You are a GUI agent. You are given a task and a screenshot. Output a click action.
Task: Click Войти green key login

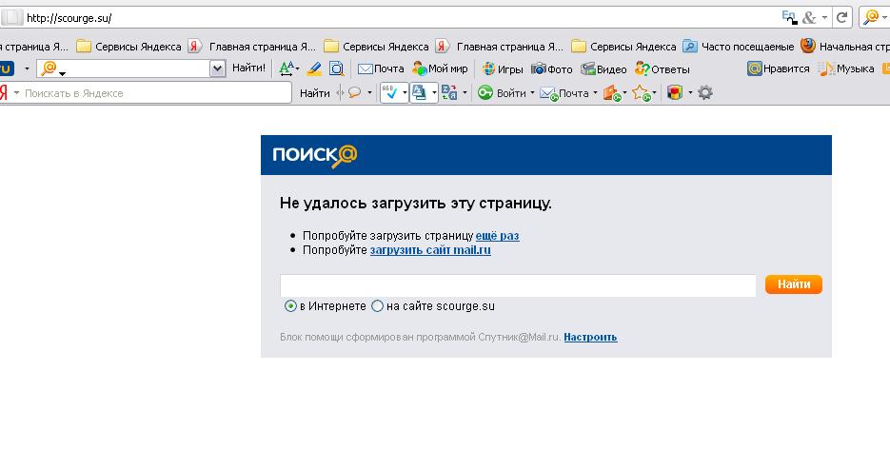(x=502, y=92)
